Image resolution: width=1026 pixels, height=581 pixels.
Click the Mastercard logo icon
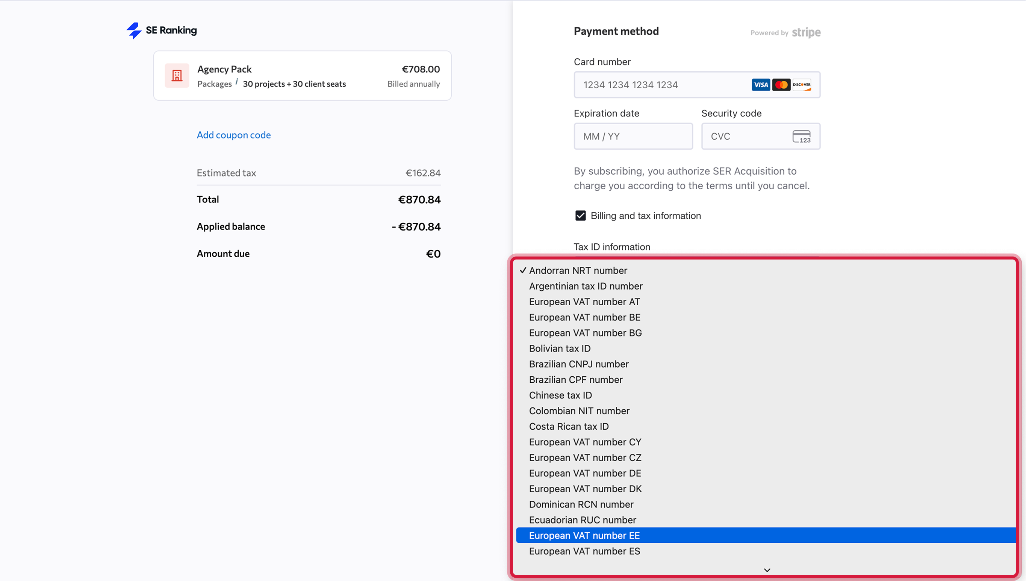click(781, 85)
